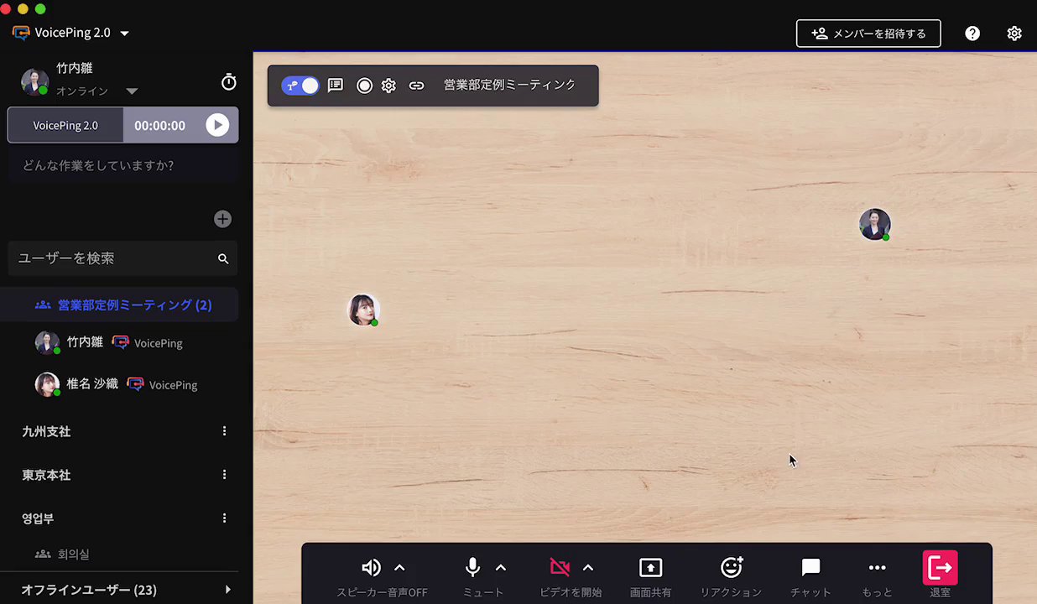Click the ユーザーを検索 search field
The height and width of the screenshot is (604, 1037).
[122, 258]
